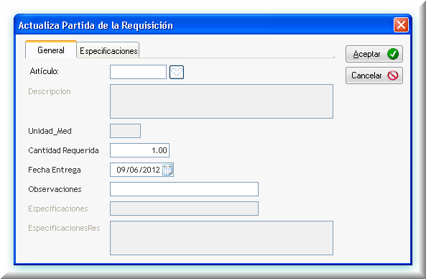426x279 pixels.
Task: Open the Fecha Entrega calendar picker icon
Action: [167, 170]
